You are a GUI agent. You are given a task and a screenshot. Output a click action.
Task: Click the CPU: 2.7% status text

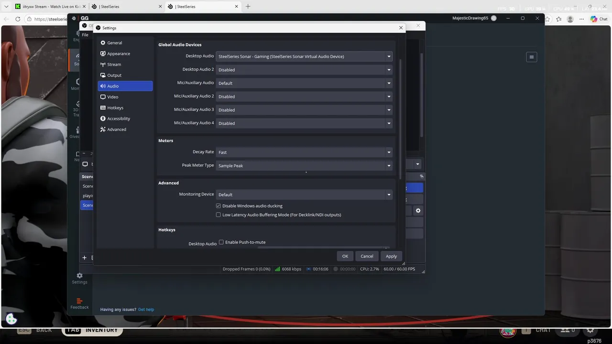point(370,269)
